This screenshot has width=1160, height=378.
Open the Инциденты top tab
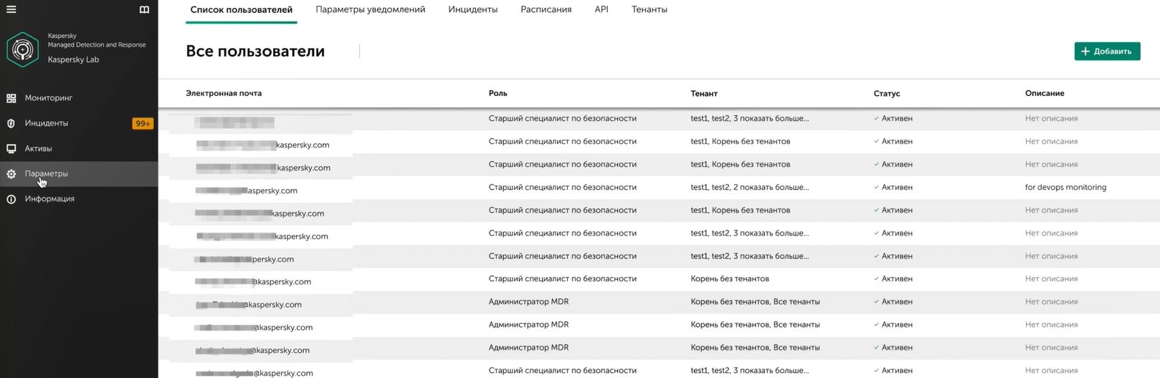472,9
